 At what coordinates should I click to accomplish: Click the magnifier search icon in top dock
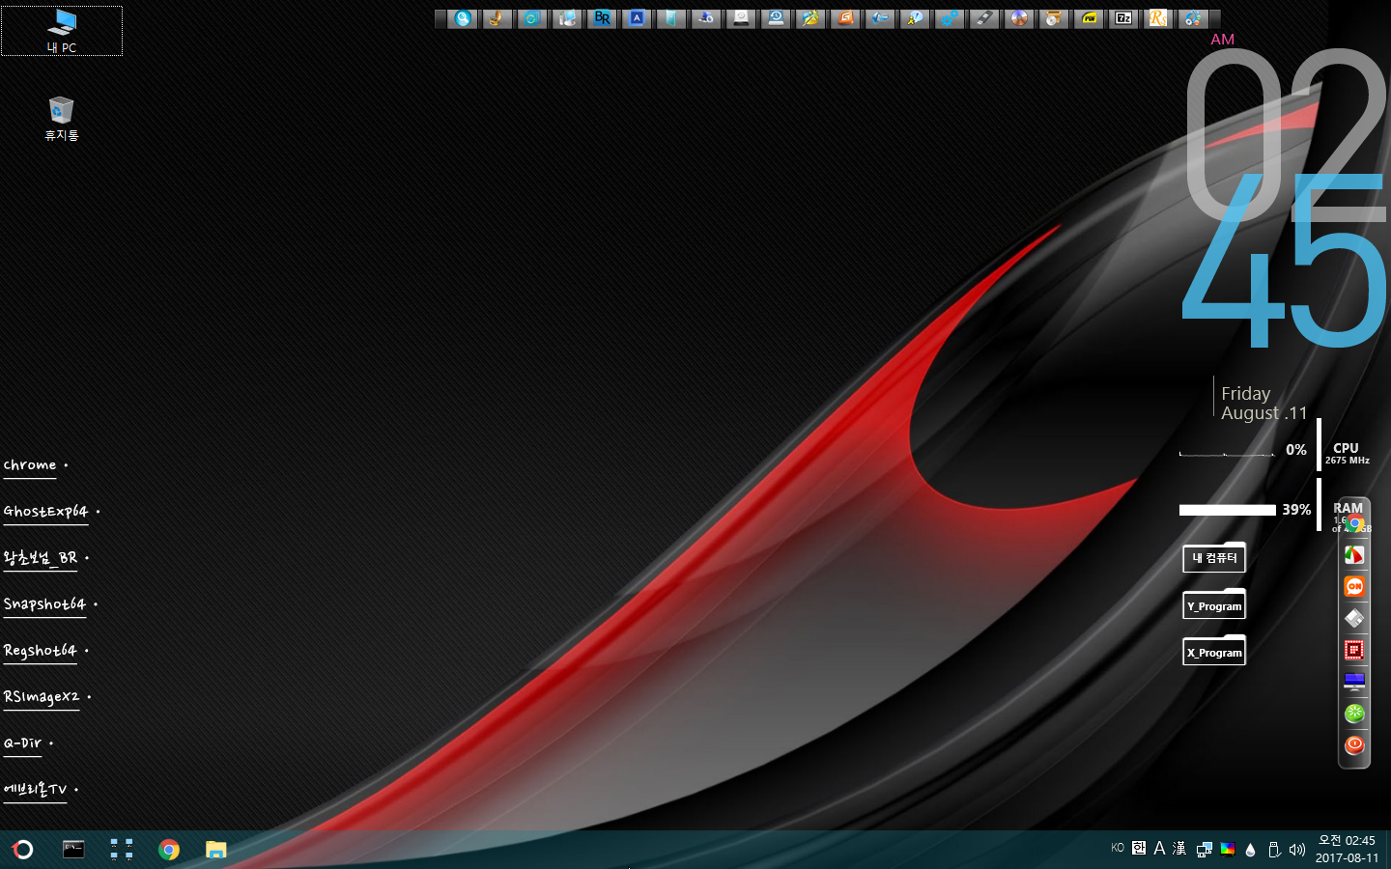pyautogui.click(x=463, y=18)
